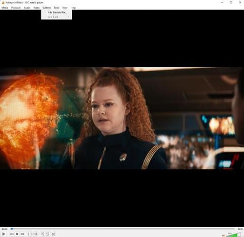This screenshot has width=244, height=237.
Task: Expand the Sub Track submenu
Action: [x=57, y=17]
